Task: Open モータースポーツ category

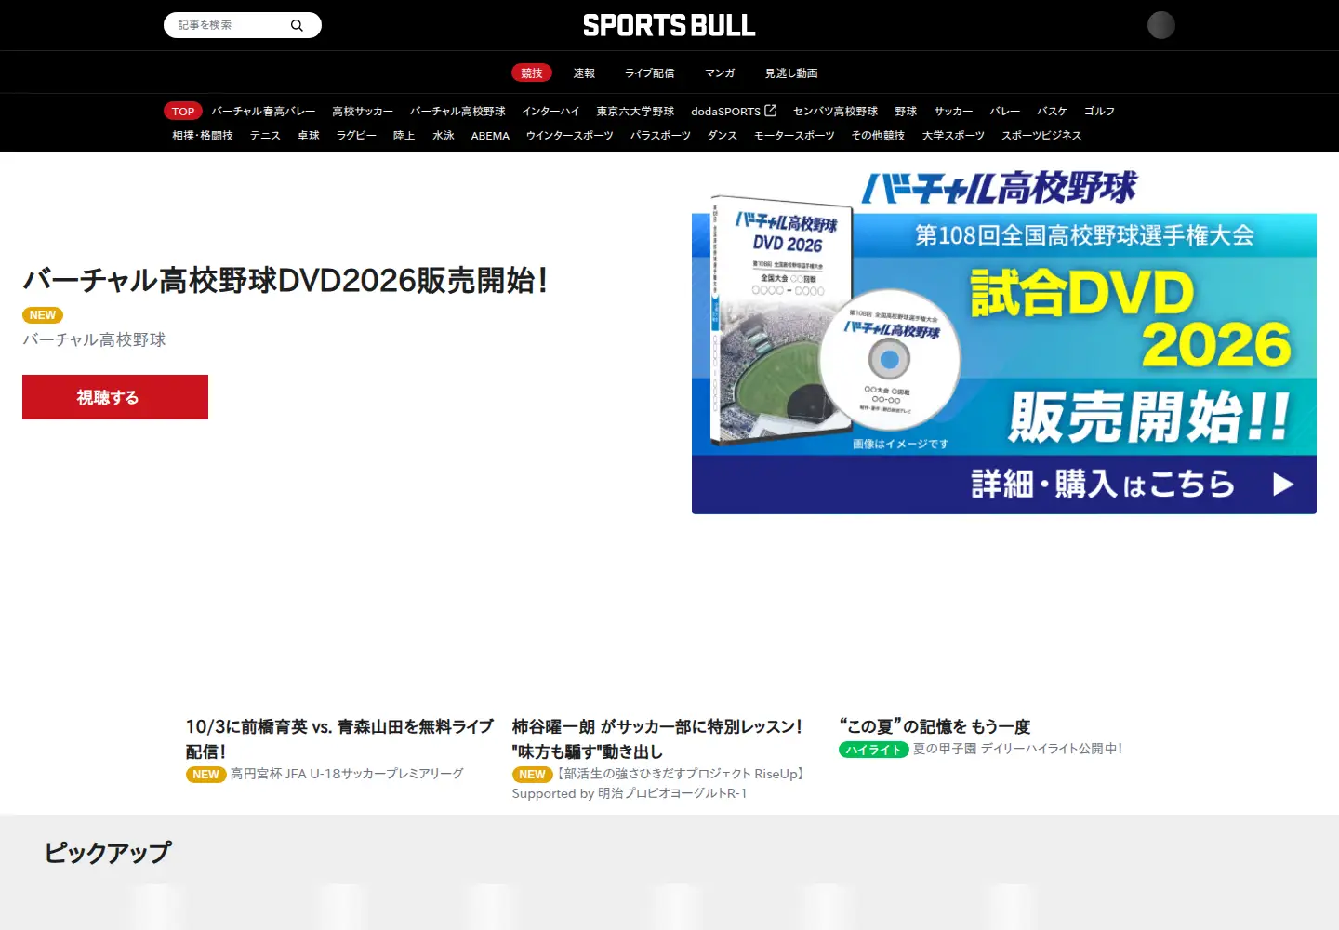Action: click(x=794, y=135)
